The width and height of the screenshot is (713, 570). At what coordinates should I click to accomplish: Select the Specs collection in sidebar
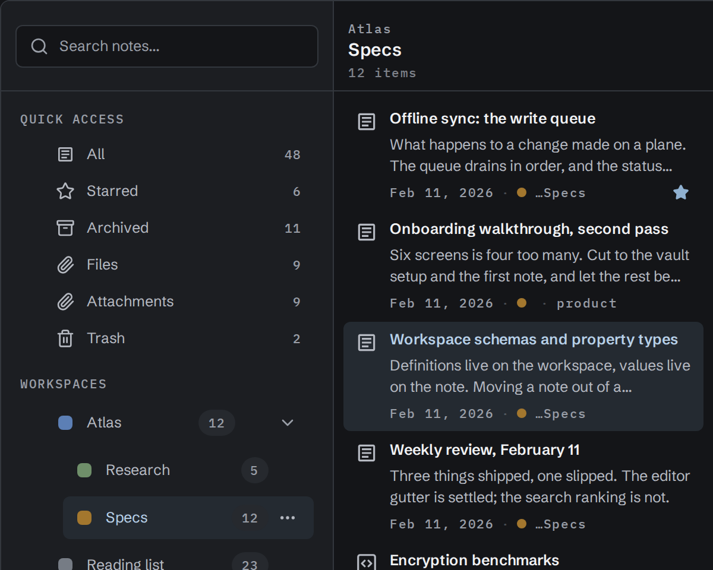pyautogui.click(x=188, y=518)
